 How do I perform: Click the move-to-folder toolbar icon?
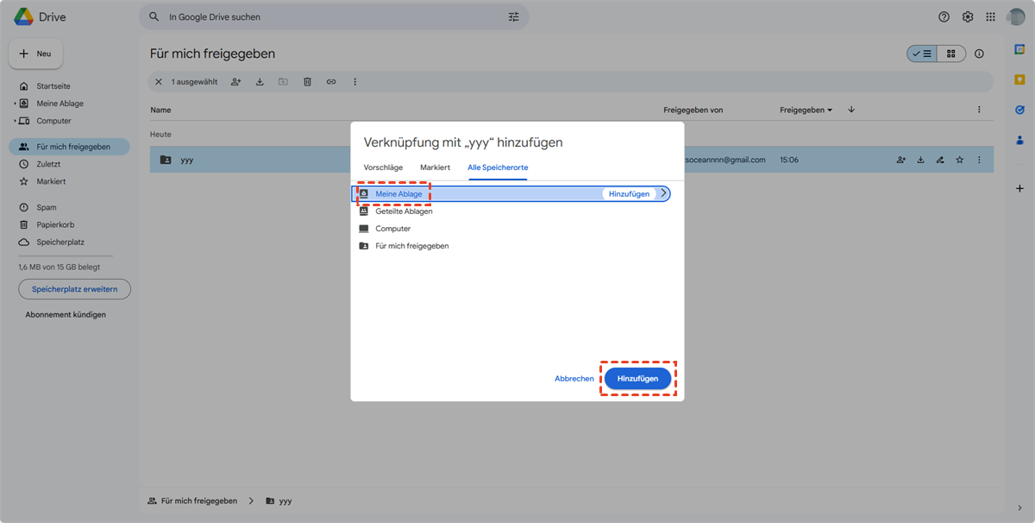(x=283, y=82)
